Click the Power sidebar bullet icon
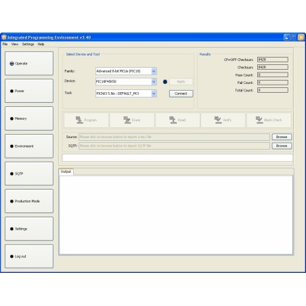 pos(12,91)
